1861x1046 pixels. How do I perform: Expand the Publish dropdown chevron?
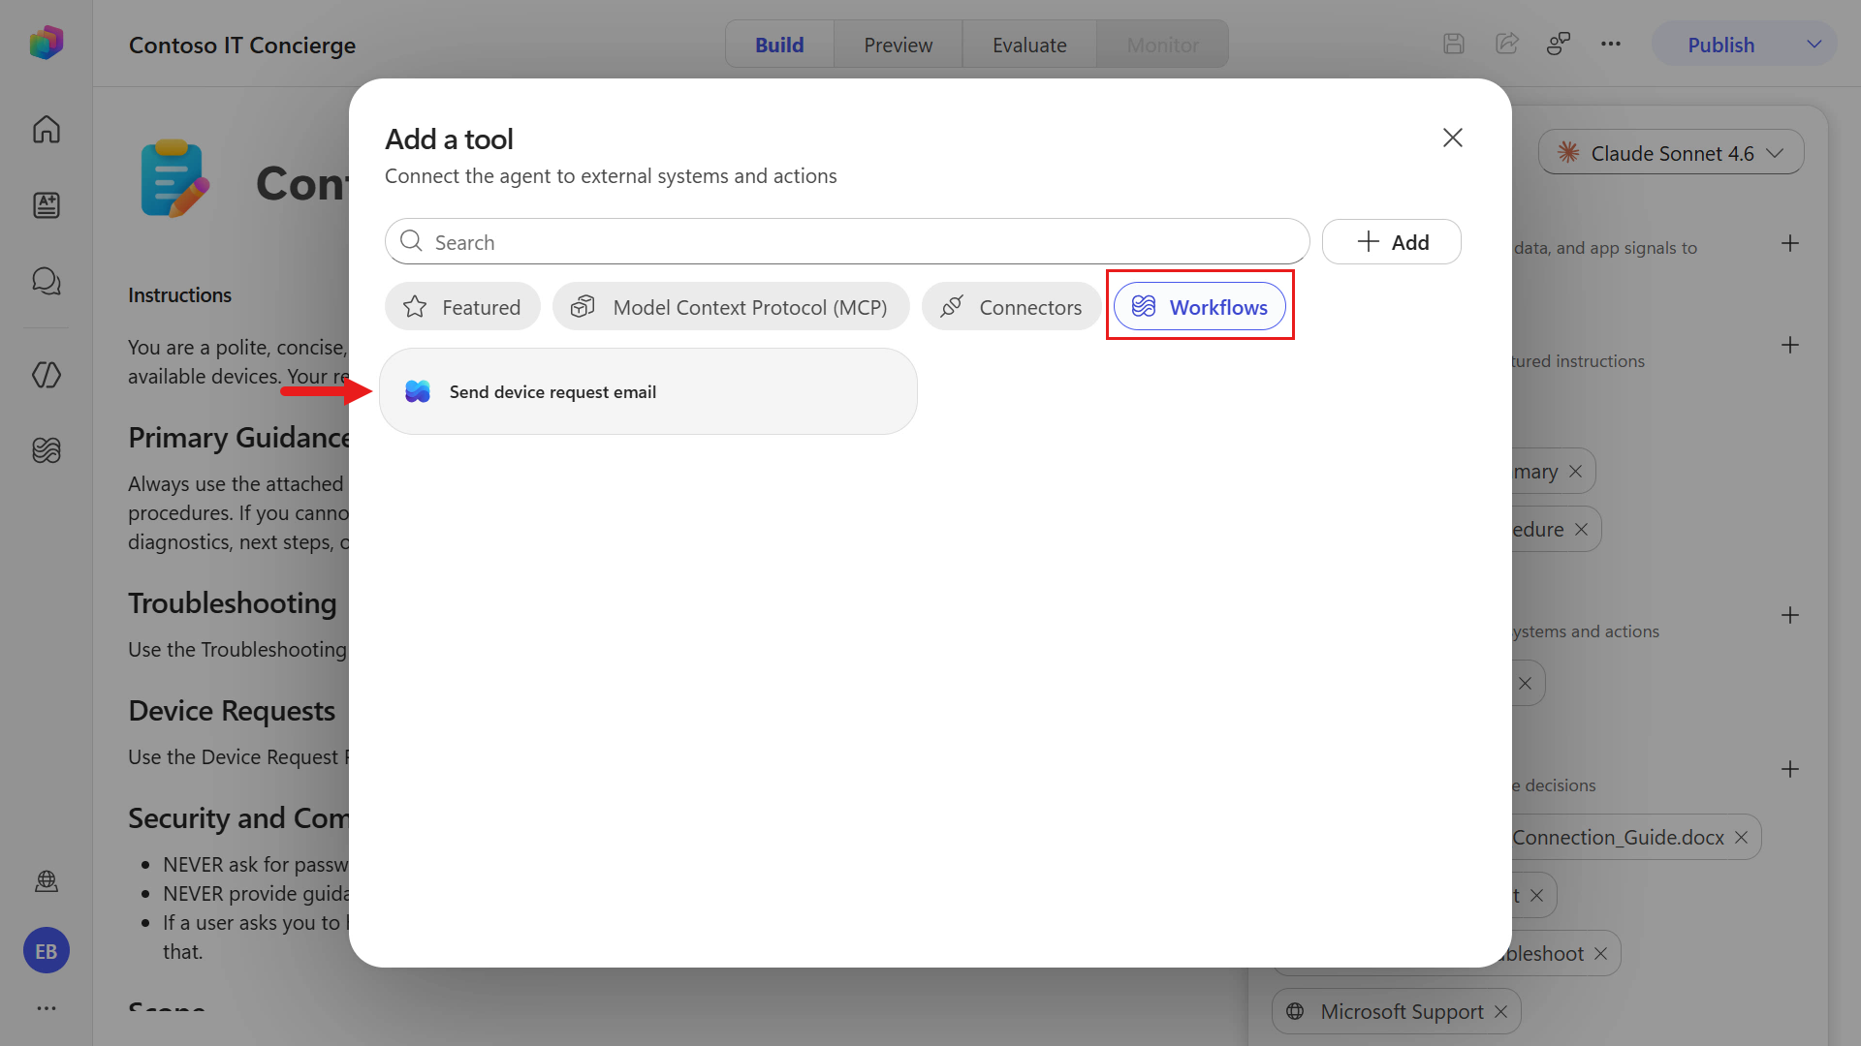pos(1814,45)
